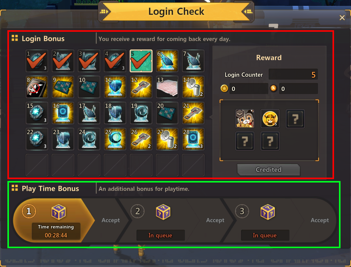Click the day 8 black card reward

(x=37, y=87)
